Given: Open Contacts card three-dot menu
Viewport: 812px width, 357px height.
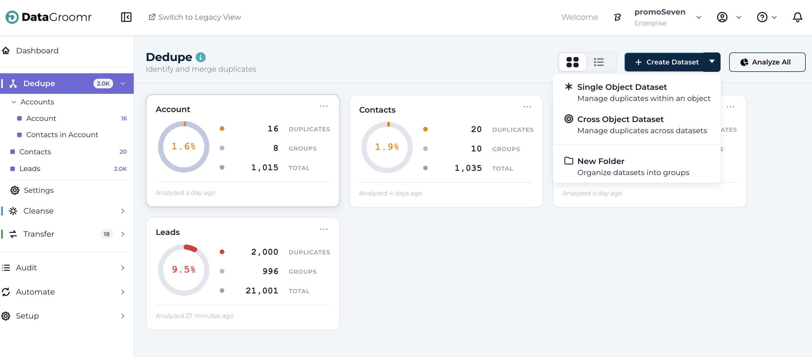Looking at the screenshot, I should point(527,107).
